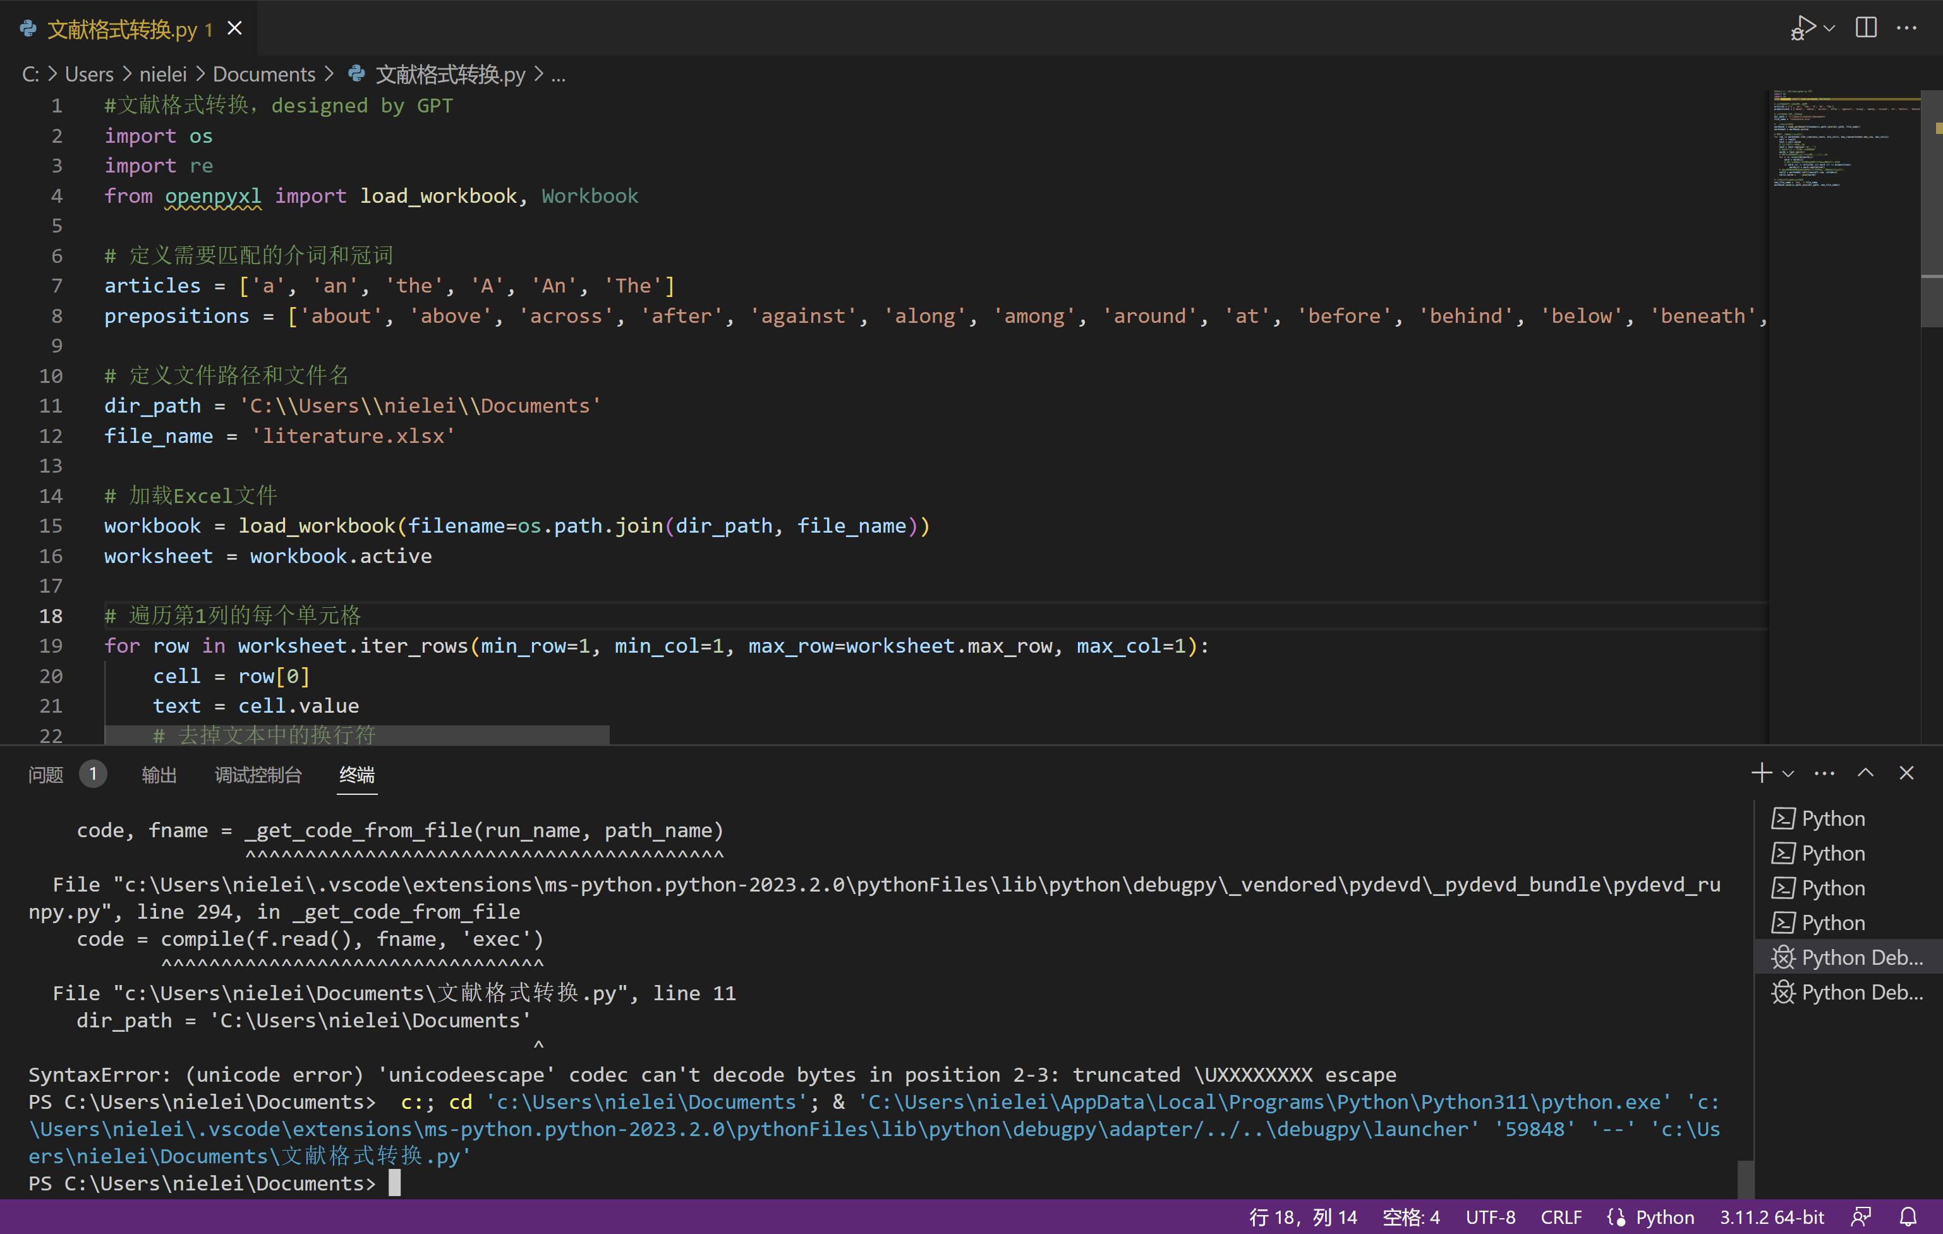Open editor more actions ellipsis menu
1943x1234 pixels.
1907,28
